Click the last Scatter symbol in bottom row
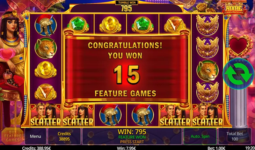This screenshot has height=150, width=255. click(x=208, y=115)
